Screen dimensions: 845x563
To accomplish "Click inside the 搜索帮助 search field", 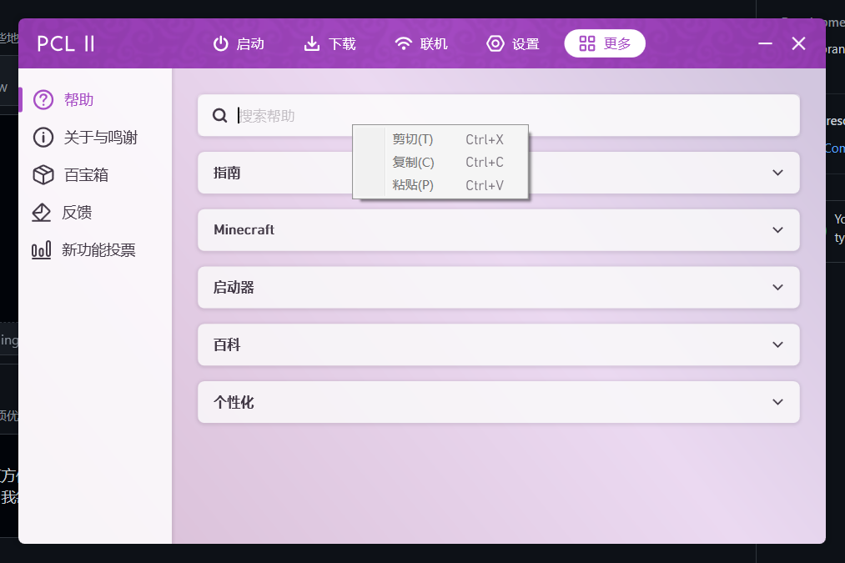I will (334, 115).
